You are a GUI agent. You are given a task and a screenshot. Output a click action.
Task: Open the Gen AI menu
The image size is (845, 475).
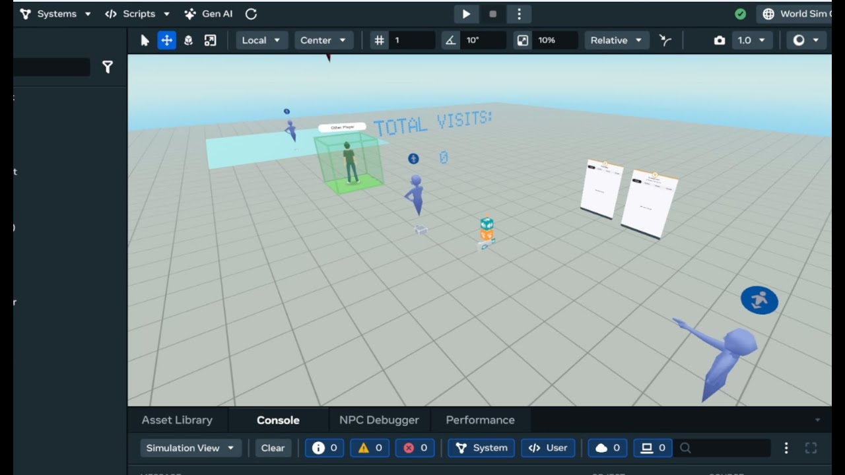pyautogui.click(x=208, y=14)
